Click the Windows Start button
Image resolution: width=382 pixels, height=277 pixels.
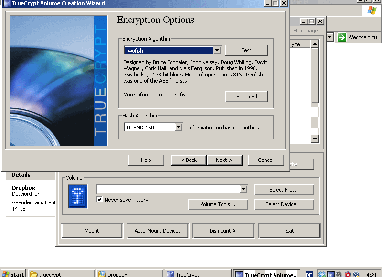click(x=13, y=274)
